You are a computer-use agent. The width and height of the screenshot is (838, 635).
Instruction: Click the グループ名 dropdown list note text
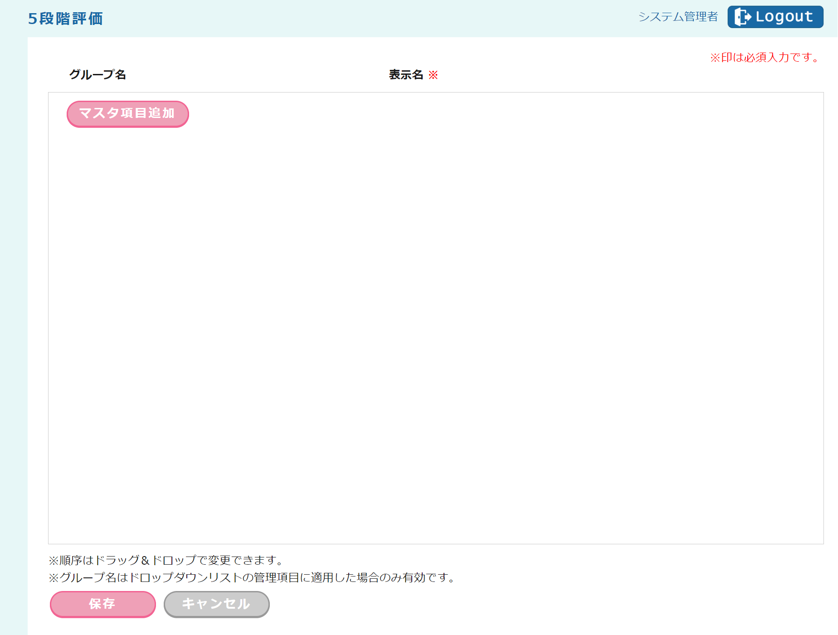pyautogui.click(x=253, y=577)
